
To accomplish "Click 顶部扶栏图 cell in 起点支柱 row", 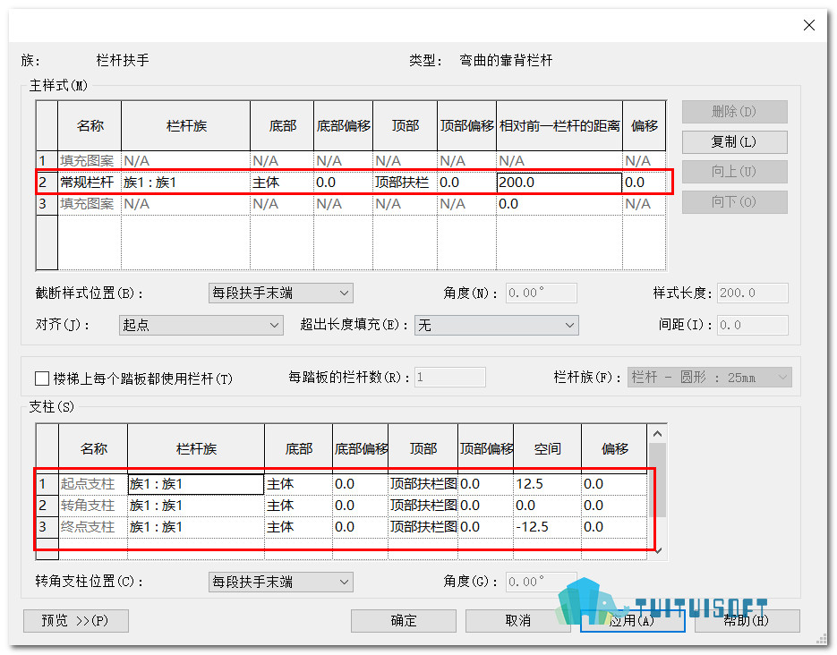I will pos(423,484).
